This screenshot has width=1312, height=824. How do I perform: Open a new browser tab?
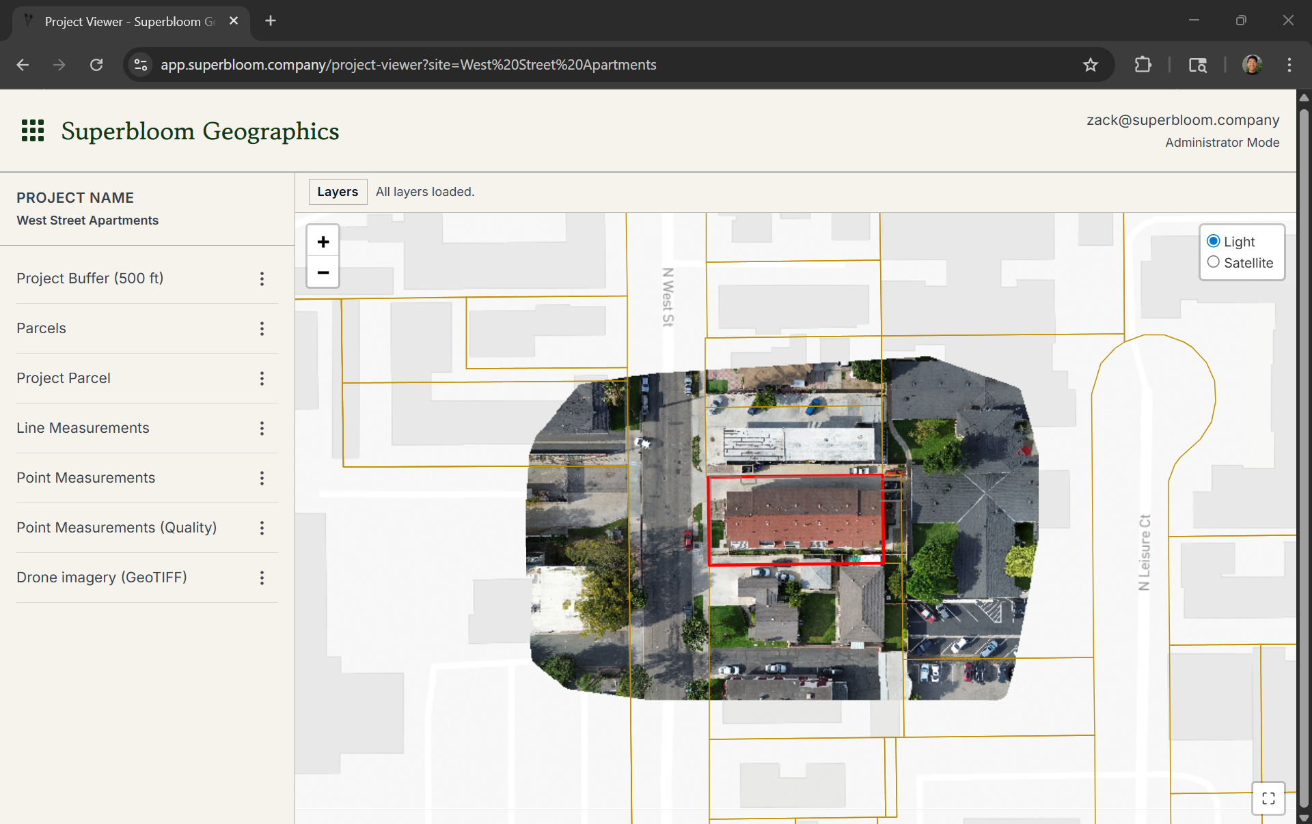tap(271, 21)
